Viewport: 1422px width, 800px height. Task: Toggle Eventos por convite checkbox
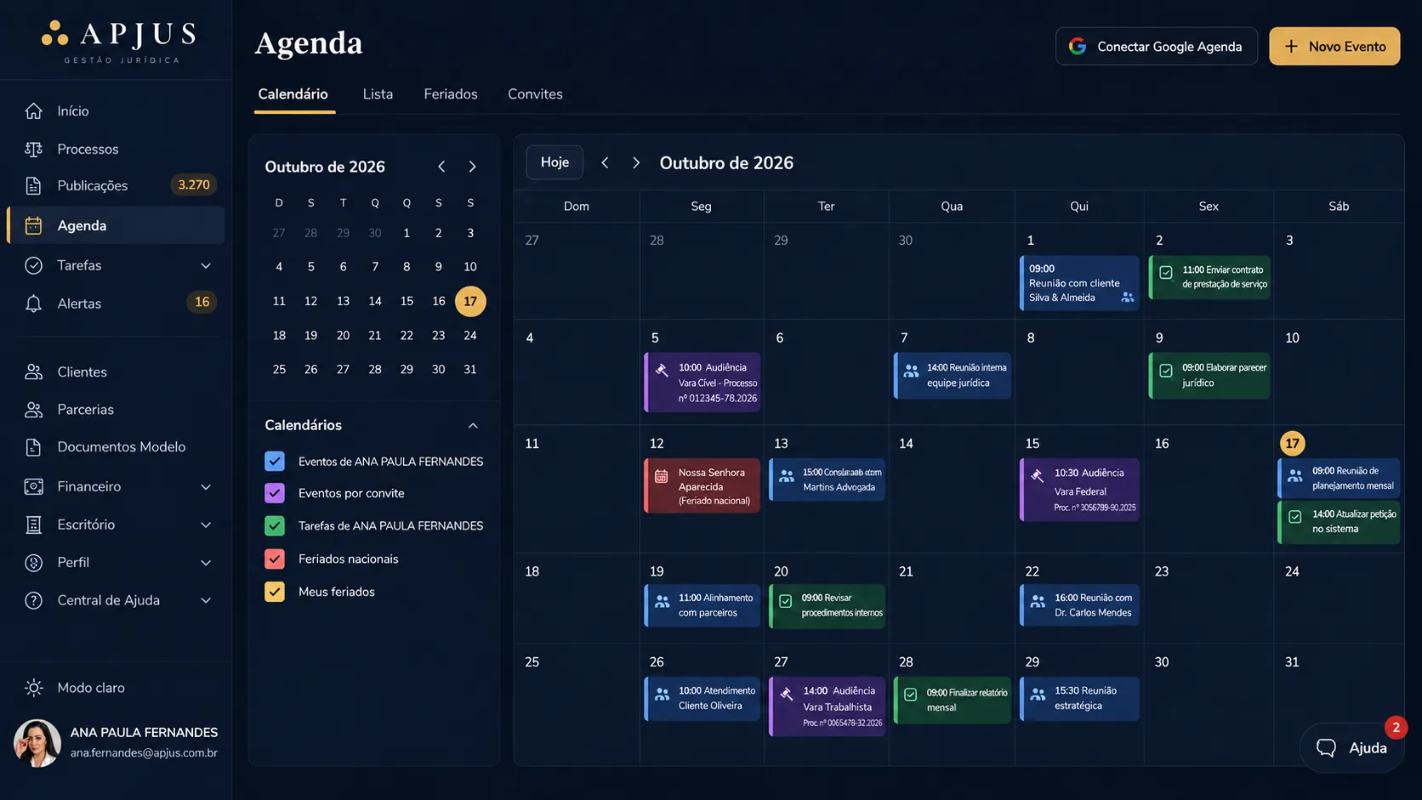(274, 493)
